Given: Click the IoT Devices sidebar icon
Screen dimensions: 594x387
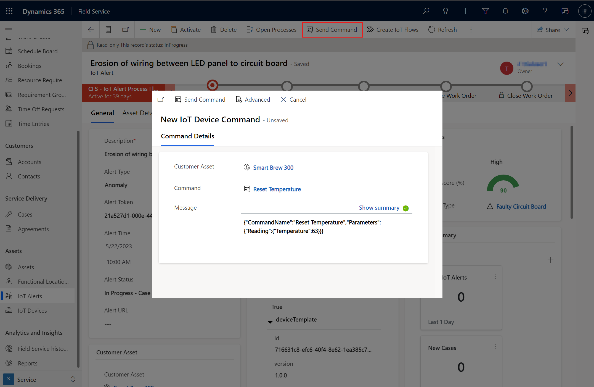Looking at the screenshot, I should click(9, 310).
